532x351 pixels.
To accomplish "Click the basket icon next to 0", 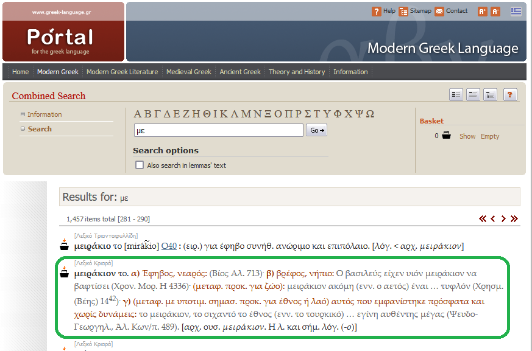I will click(x=446, y=136).
